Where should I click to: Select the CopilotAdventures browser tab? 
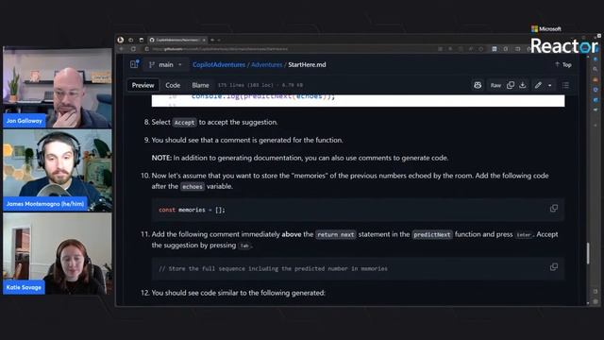tap(176, 40)
